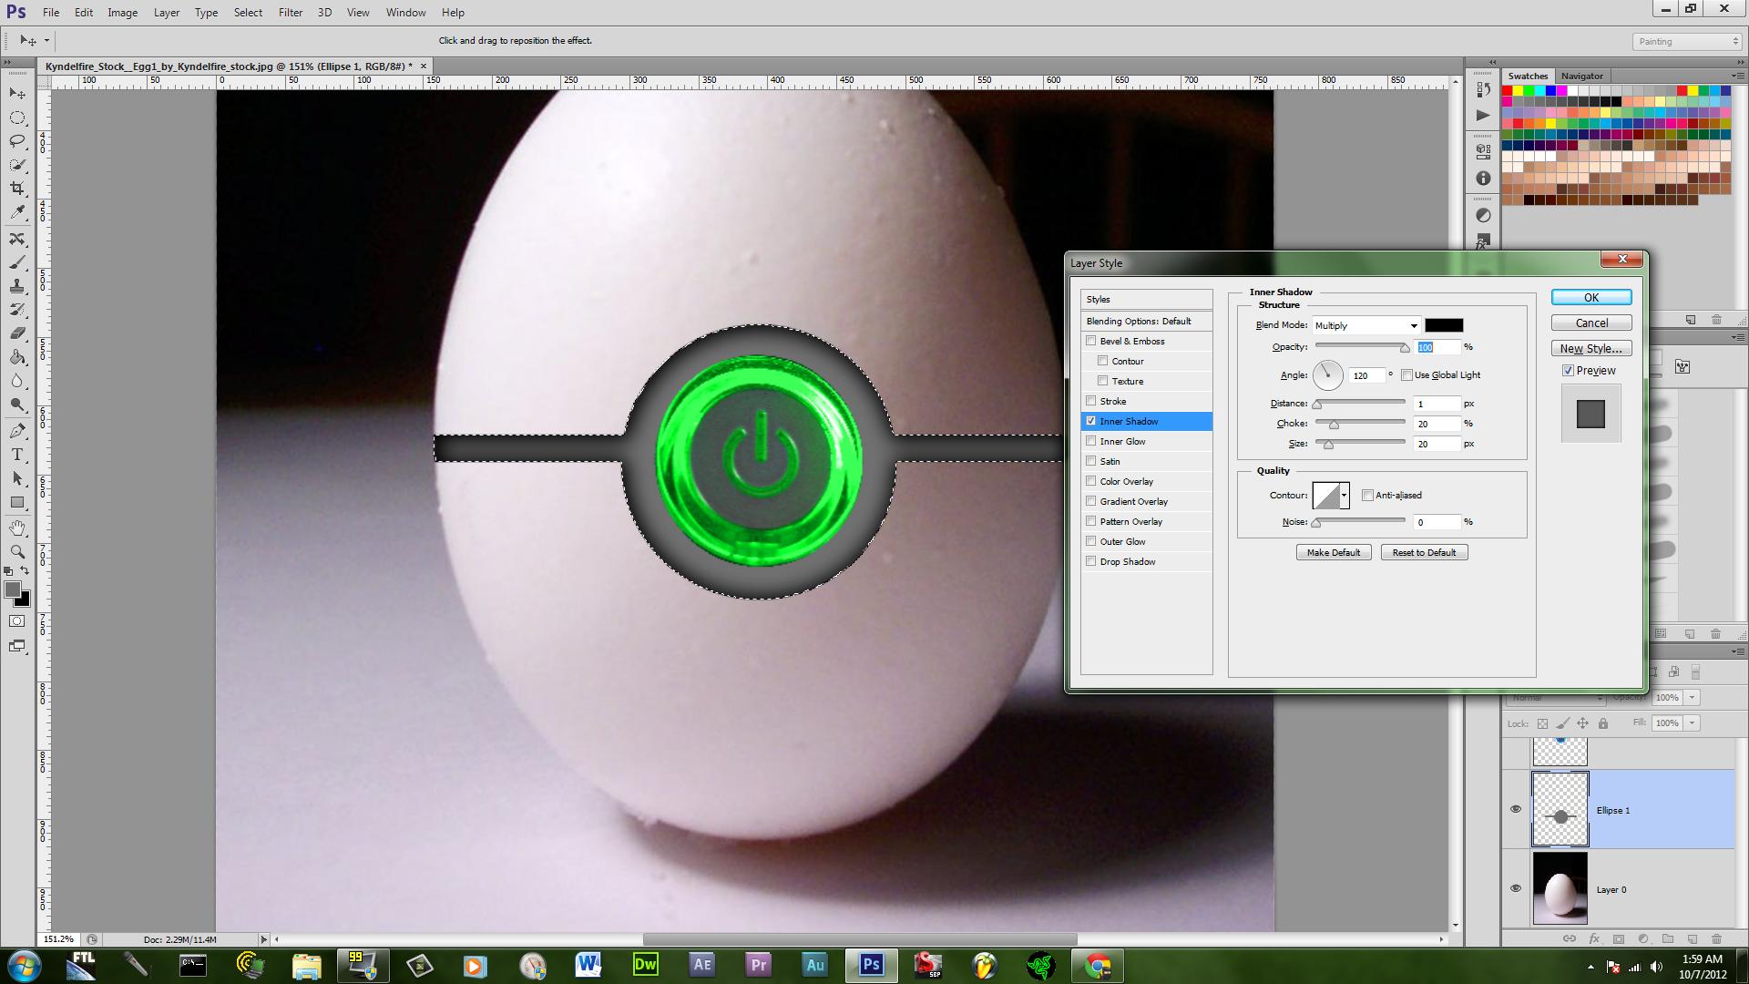Viewport: 1749px width, 984px height.
Task: Click Reset to Default button
Action: tap(1425, 551)
